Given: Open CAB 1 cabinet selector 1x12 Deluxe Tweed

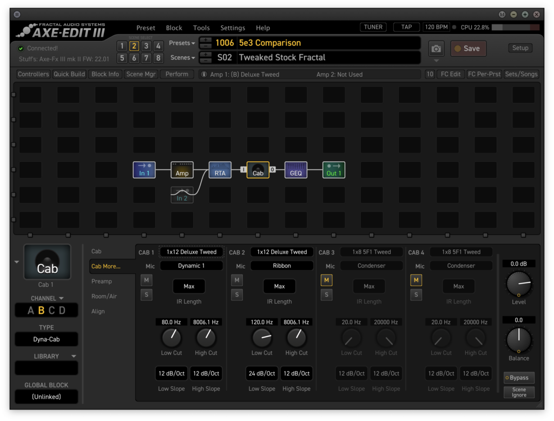Looking at the screenshot, I should click(x=192, y=252).
